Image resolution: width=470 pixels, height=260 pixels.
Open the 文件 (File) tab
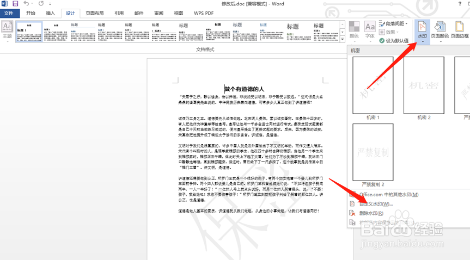point(9,13)
